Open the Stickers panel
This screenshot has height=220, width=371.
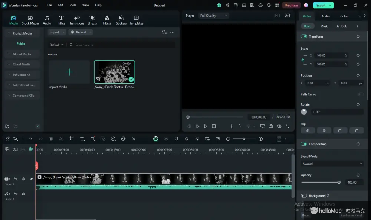[121, 20]
